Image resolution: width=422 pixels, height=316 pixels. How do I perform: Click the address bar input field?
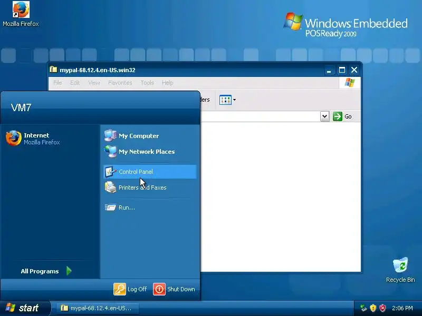coord(260,116)
